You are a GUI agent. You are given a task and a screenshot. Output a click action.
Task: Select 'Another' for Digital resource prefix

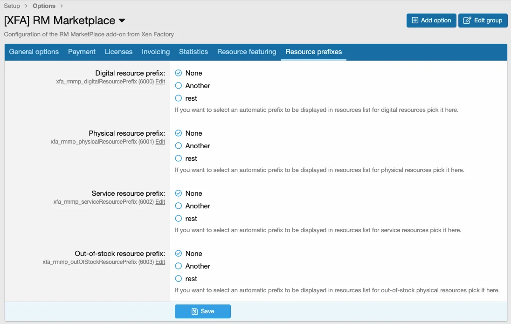179,86
